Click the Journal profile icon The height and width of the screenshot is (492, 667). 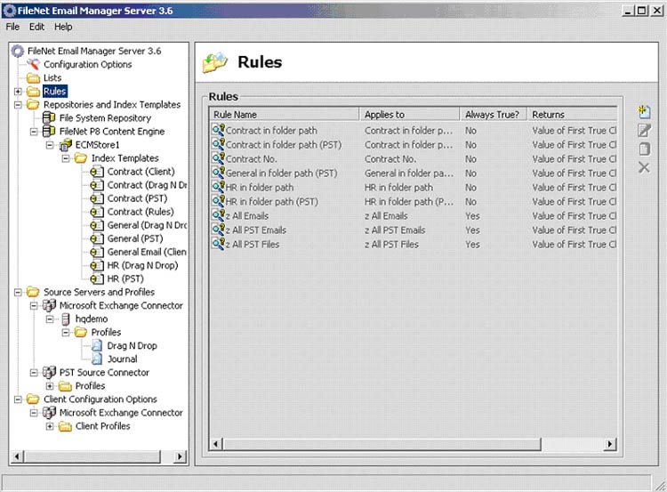(x=97, y=359)
